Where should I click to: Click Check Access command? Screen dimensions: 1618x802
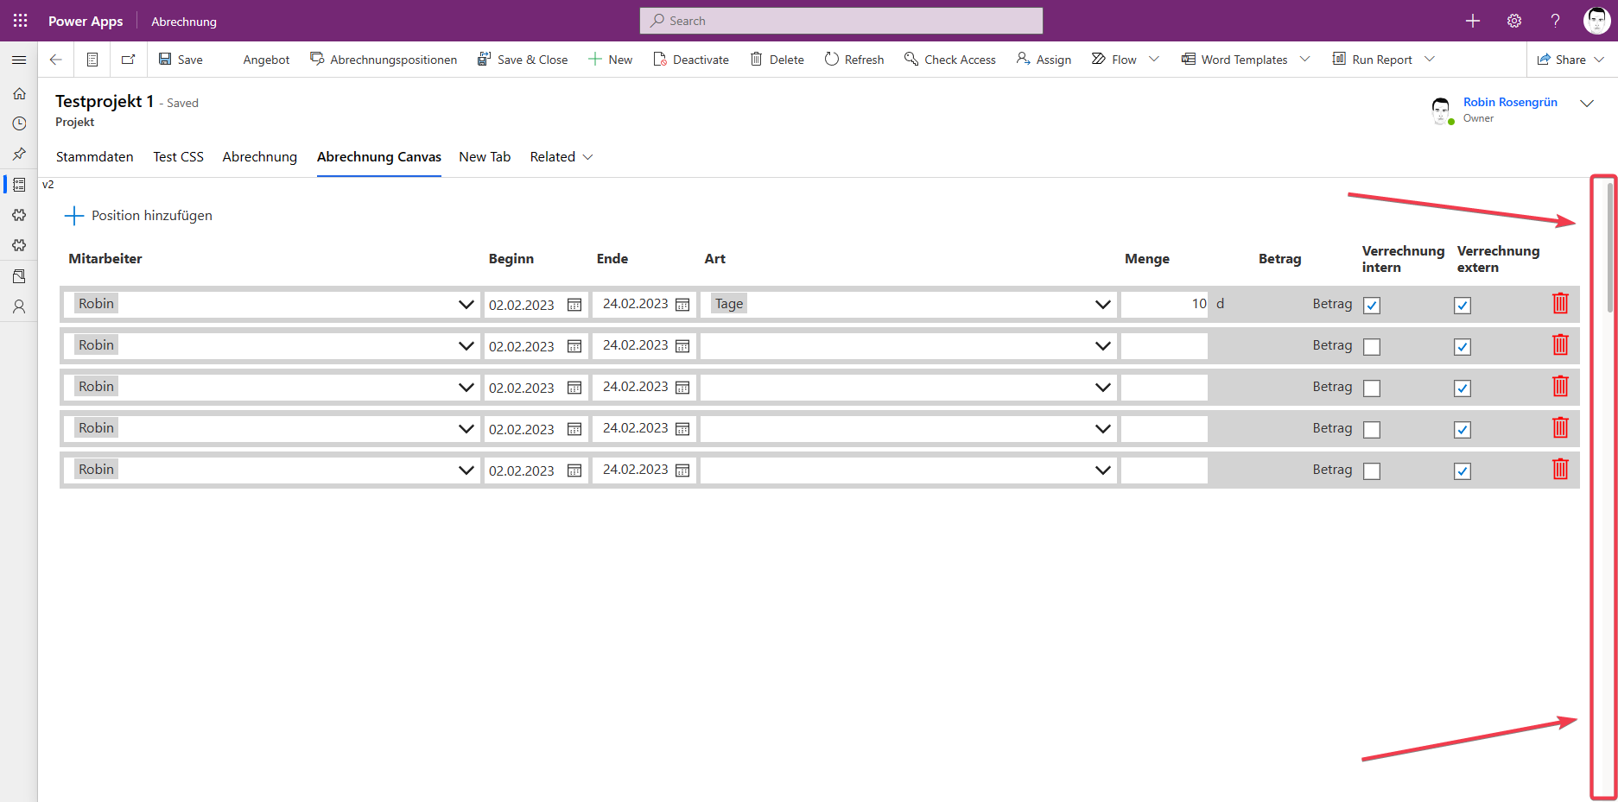point(950,60)
